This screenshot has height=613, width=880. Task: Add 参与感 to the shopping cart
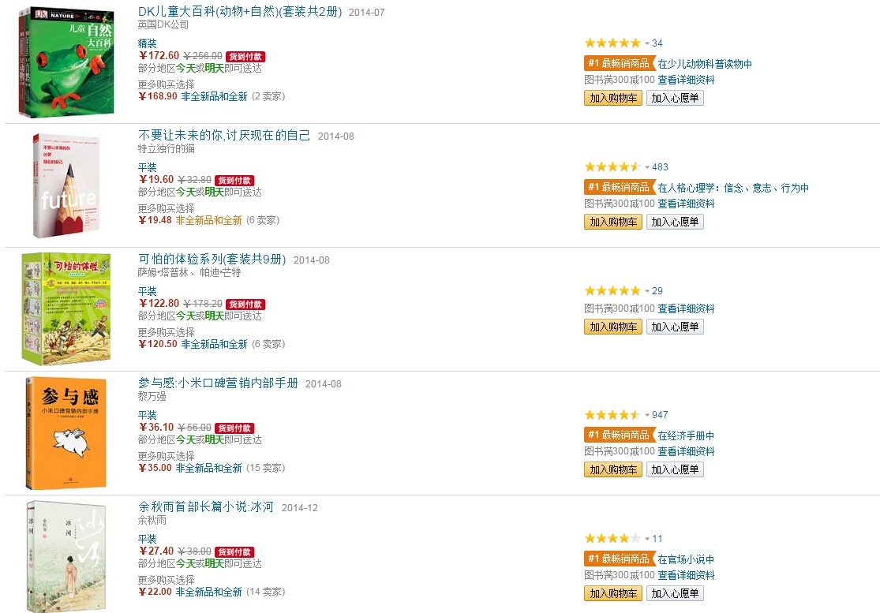[x=613, y=470]
